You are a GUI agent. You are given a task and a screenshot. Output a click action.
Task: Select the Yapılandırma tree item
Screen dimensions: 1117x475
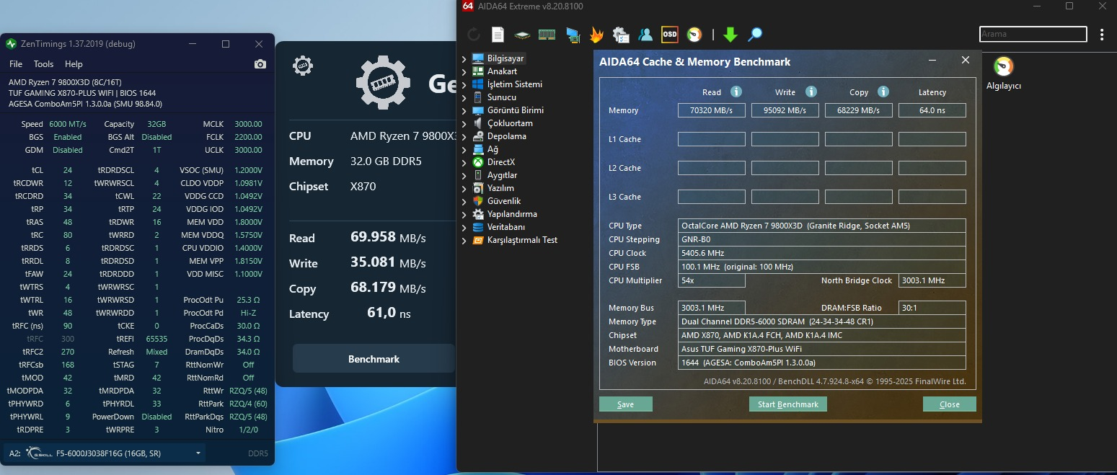(x=511, y=214)
